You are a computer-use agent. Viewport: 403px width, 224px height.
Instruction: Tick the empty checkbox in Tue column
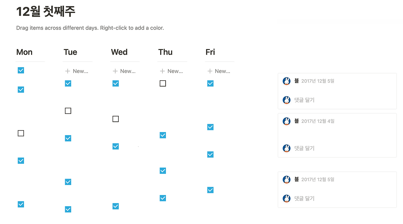tap(68, 111)
